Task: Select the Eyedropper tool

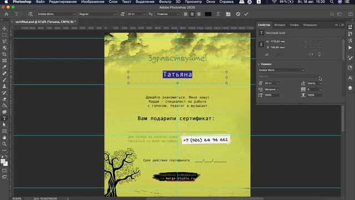Action: click(4, 67)
